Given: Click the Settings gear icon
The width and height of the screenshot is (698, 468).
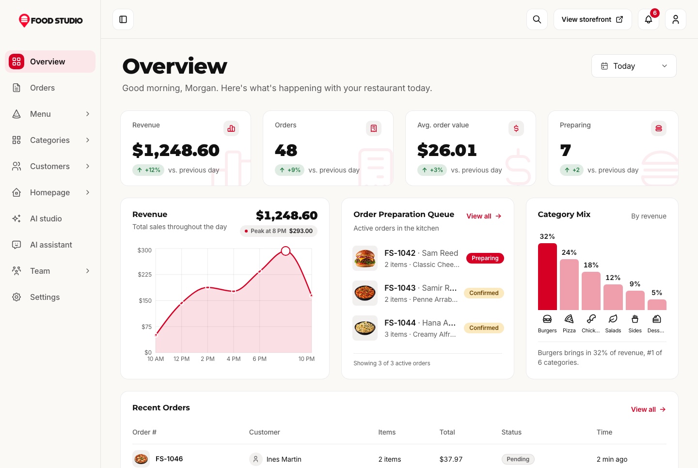Looking at the screenshot, I should tap(16, 297).
